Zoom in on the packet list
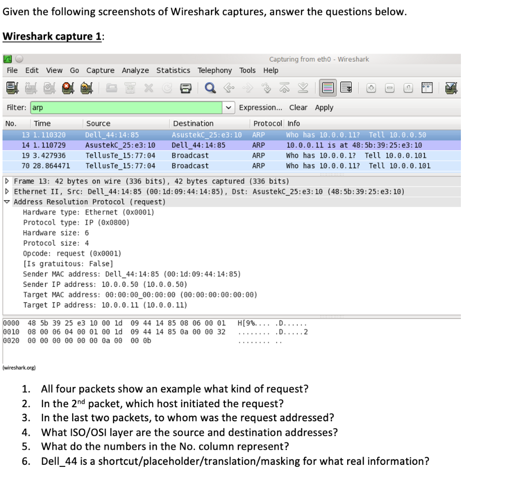The width and height of the screenshot is (513, 503). pyautogui.click(x=371, y=88)
